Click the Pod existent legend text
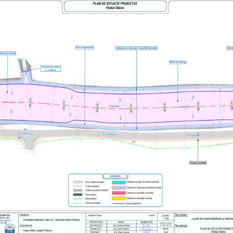Viewport: 233px width, 233px height. [x=91, y=195]
